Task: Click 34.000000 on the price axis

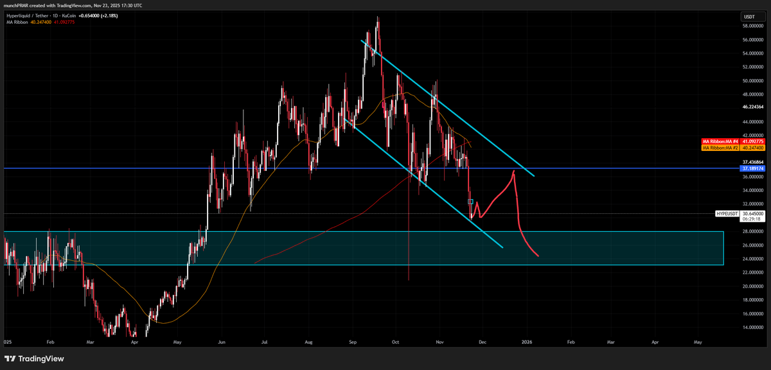Action: pyautogui.click(x=752, y=190)
